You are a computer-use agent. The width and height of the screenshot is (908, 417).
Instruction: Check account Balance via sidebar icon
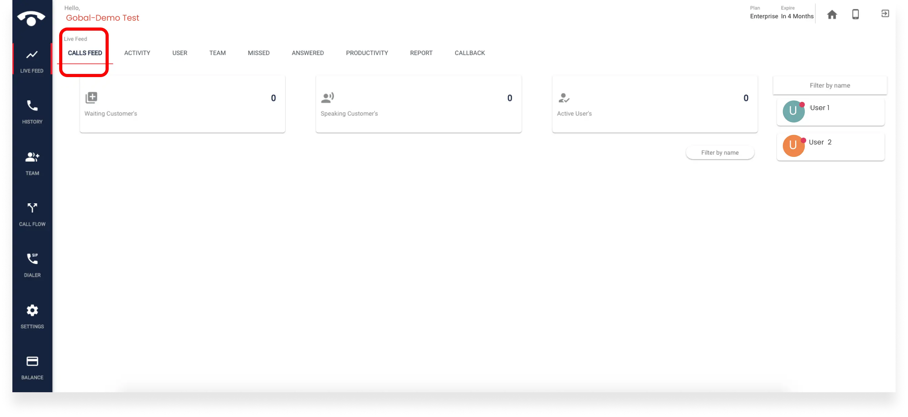tap(32, 366)
